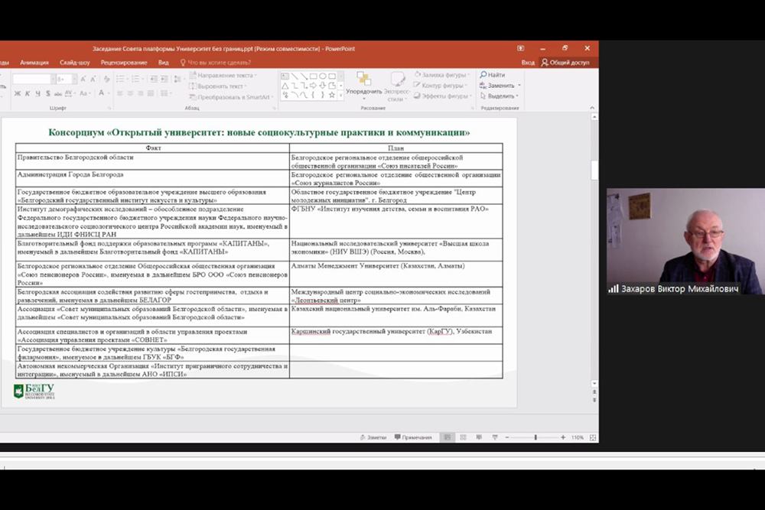Screen dimensions: 765x510
Task: Click the Sign in (Вход) link
Action: point(528,63)
